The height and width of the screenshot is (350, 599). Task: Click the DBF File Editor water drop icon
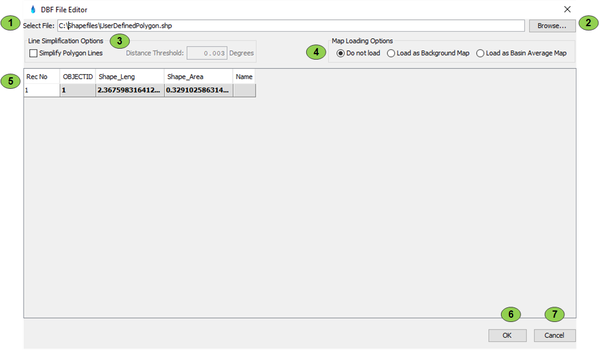(33, 9)
